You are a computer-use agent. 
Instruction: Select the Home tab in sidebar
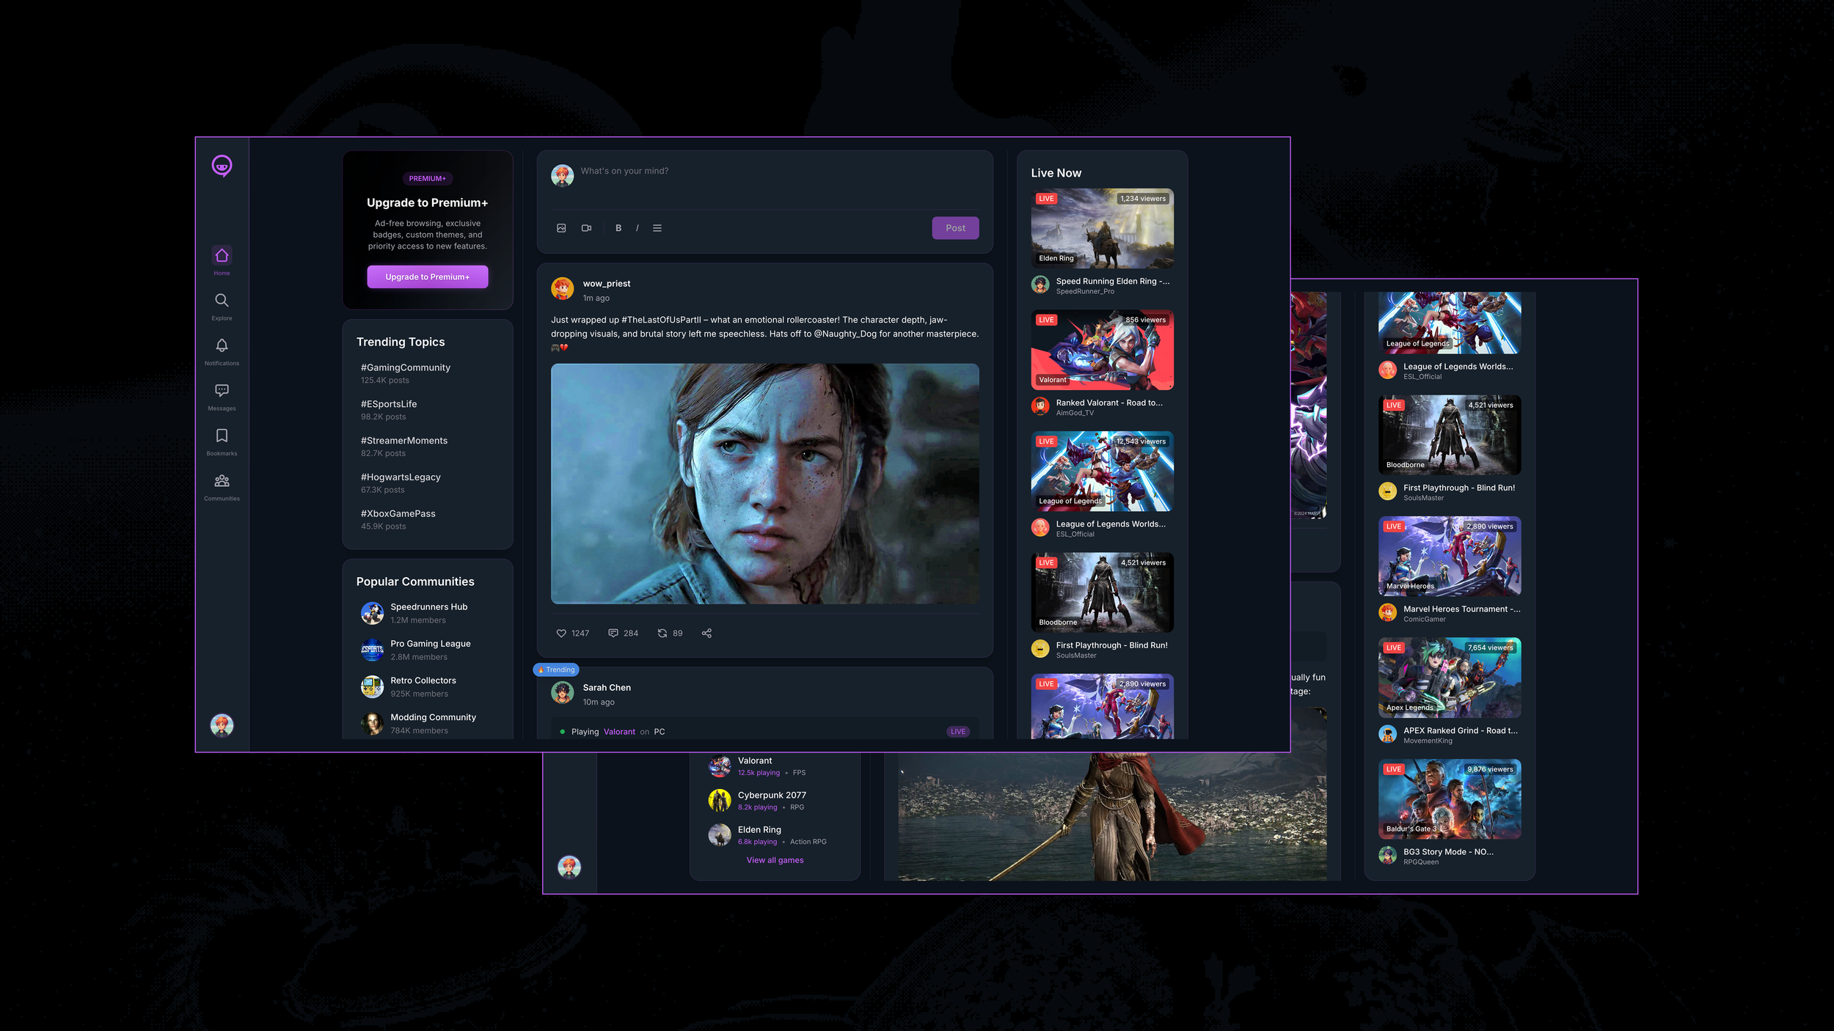point(222,256)
